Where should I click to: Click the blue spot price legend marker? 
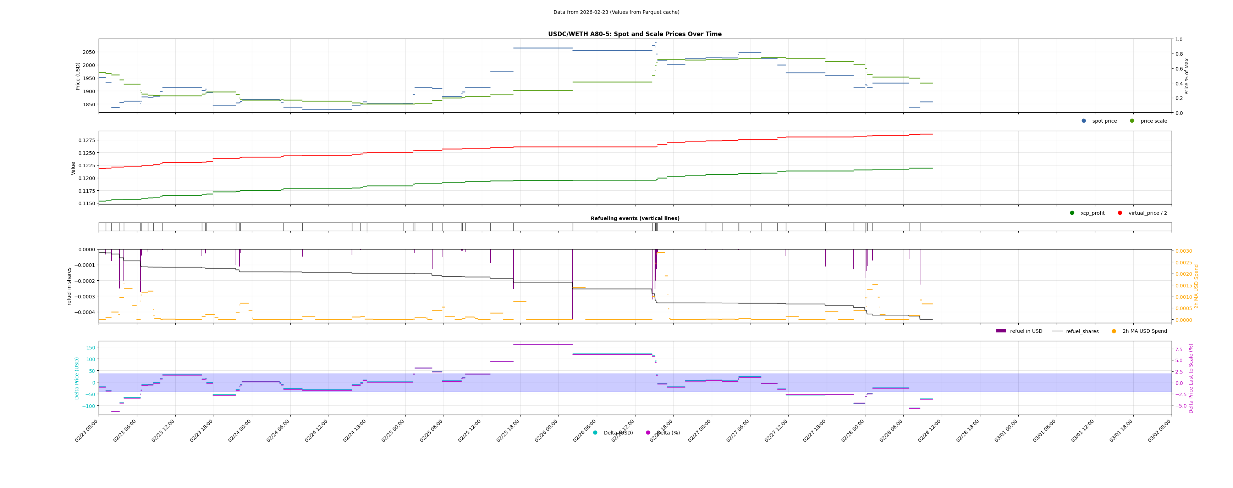1084,121
